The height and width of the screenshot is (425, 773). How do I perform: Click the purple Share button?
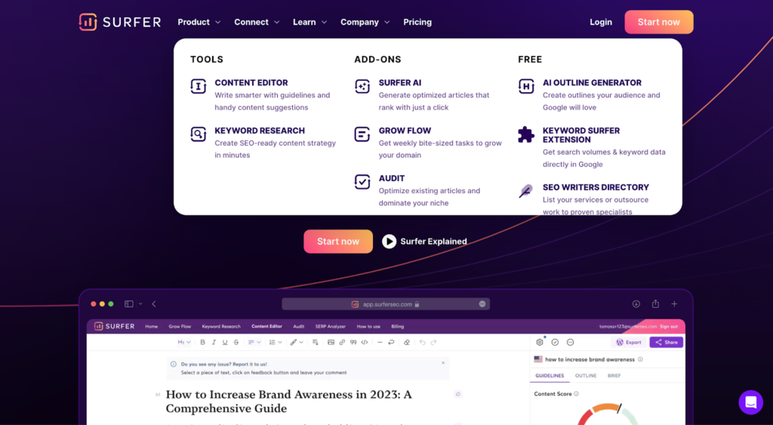pos(667,342)
